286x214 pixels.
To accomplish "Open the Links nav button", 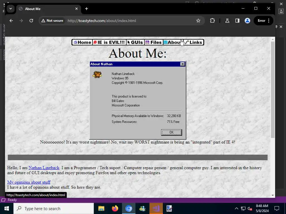I will tap(193, 42).
